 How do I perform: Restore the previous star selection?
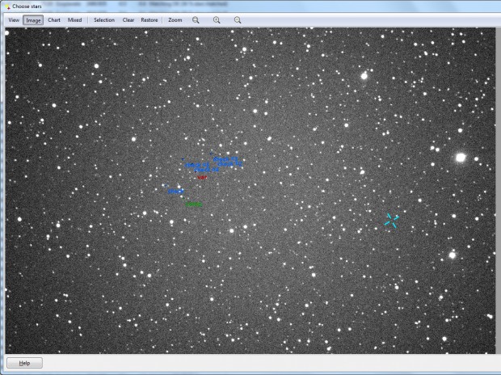pyautogui.click(x=149, y=20)
